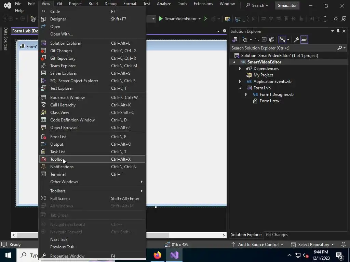Click the Windows taskbar search box

click(27, 255)
